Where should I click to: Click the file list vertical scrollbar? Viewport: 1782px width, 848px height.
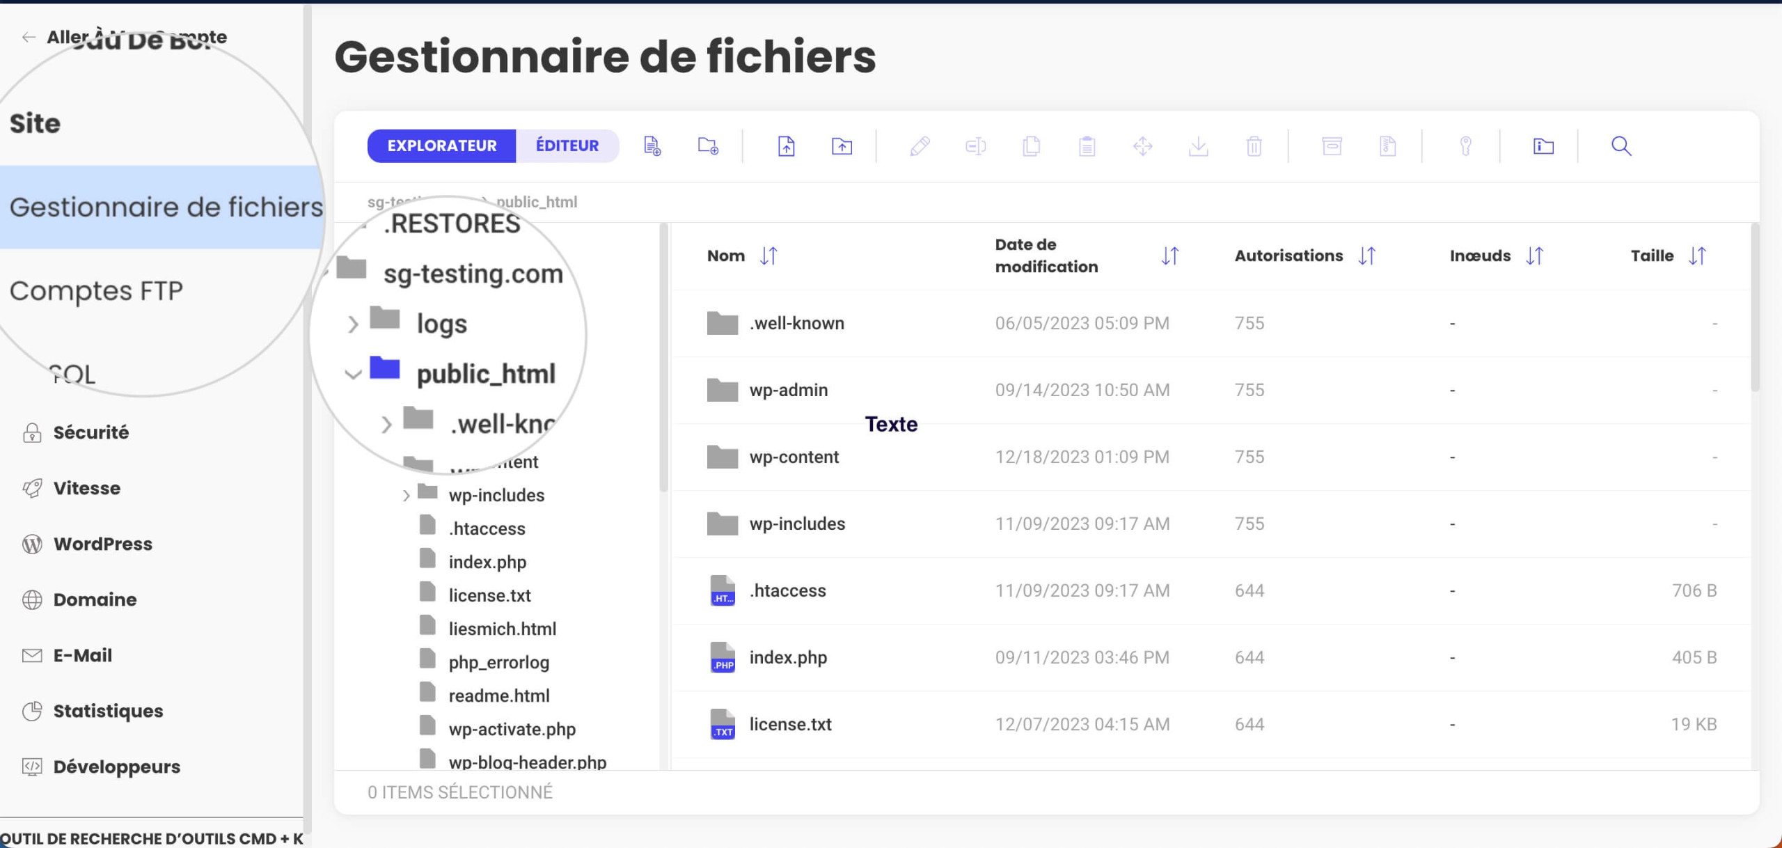(x=1755, y=307)
